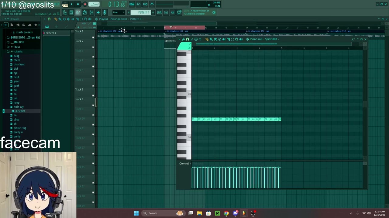Add a new pattern with plus button
This screenshot has height=218, width=389.
click(153, 12)
